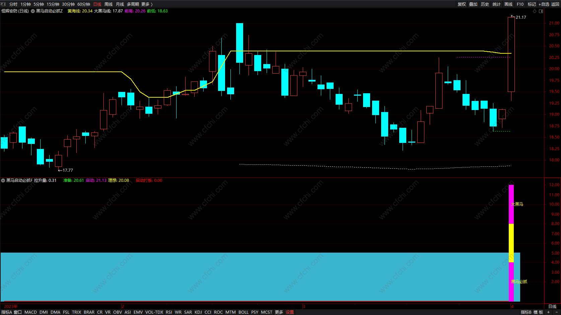Image resolution: width=561 pixels, height=315 pixels.
Task: Switch sub-chart to FSL indicator
Action: click(66, 312)
